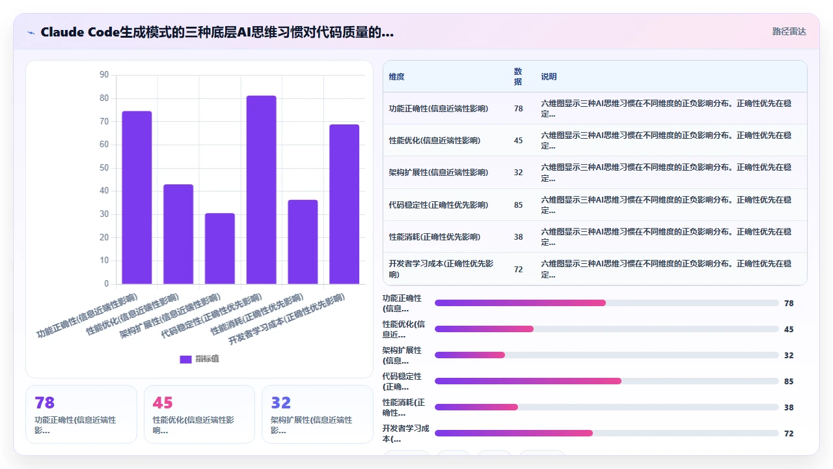This screenshot has width=833, height=469.
Task: Click the rotated x-axis label 代码稳定性(正确性优先影响)
Action: click(x=212, y=316)
